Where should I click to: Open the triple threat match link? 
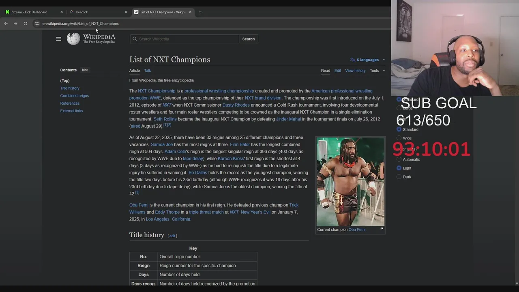[206, 212]
